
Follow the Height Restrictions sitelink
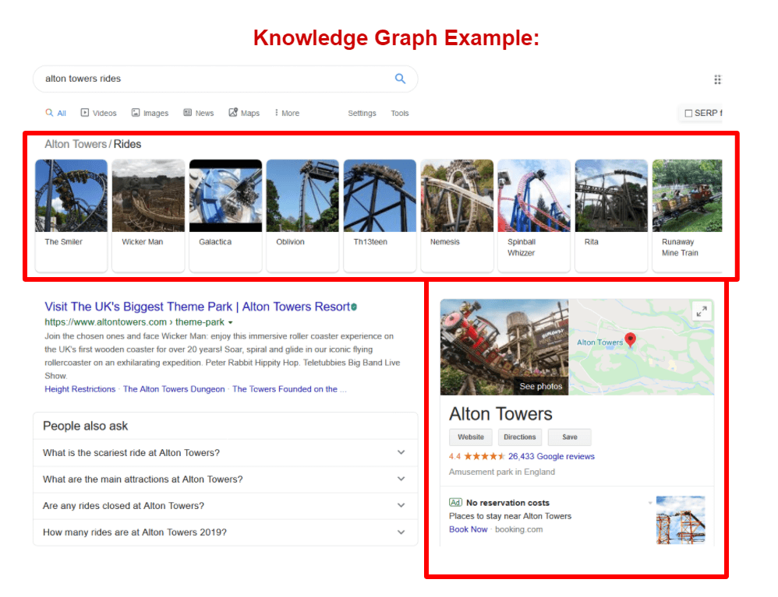(80, 389)
